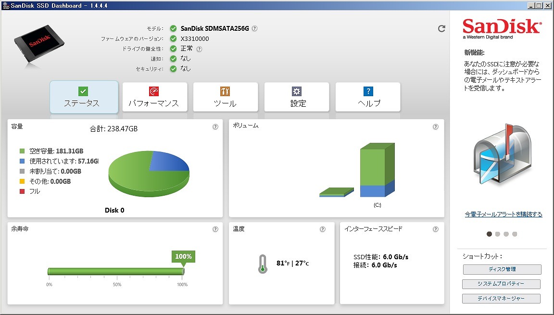554x315 pixels.
Task: Click the 合計: 238.47GB text
Action: click(x=113, y=129)
